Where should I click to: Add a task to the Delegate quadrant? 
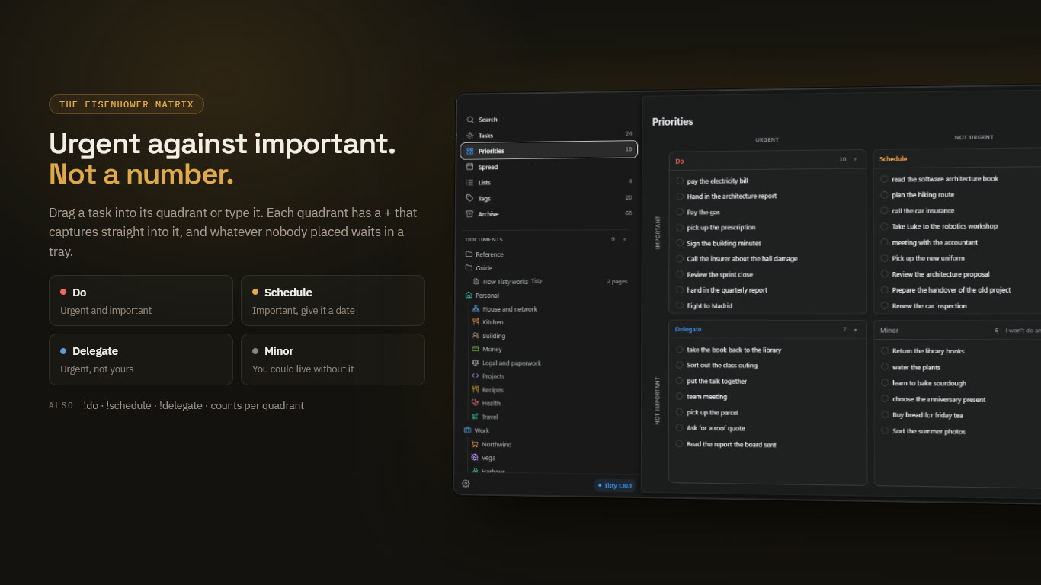tap(855, 330)
